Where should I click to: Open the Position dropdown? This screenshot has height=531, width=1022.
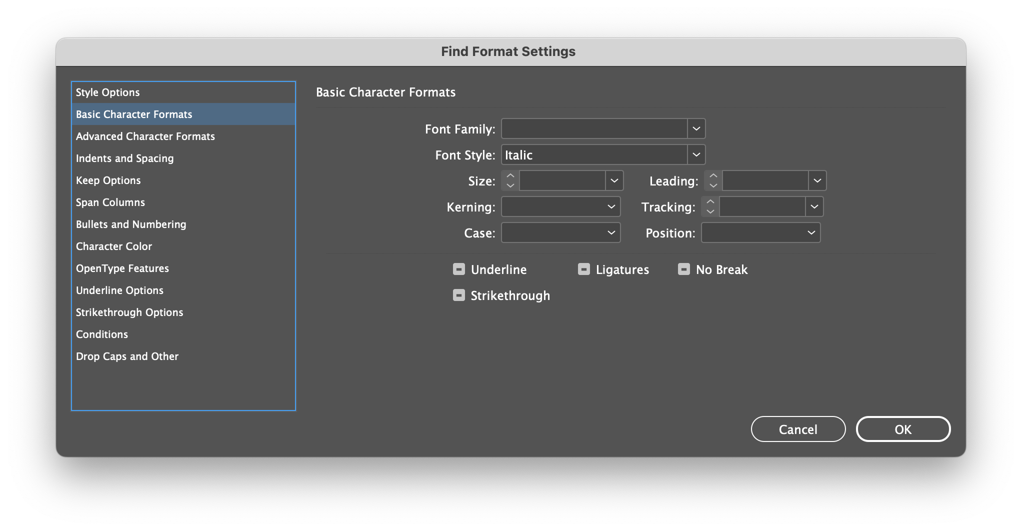(x=811, y=232)
